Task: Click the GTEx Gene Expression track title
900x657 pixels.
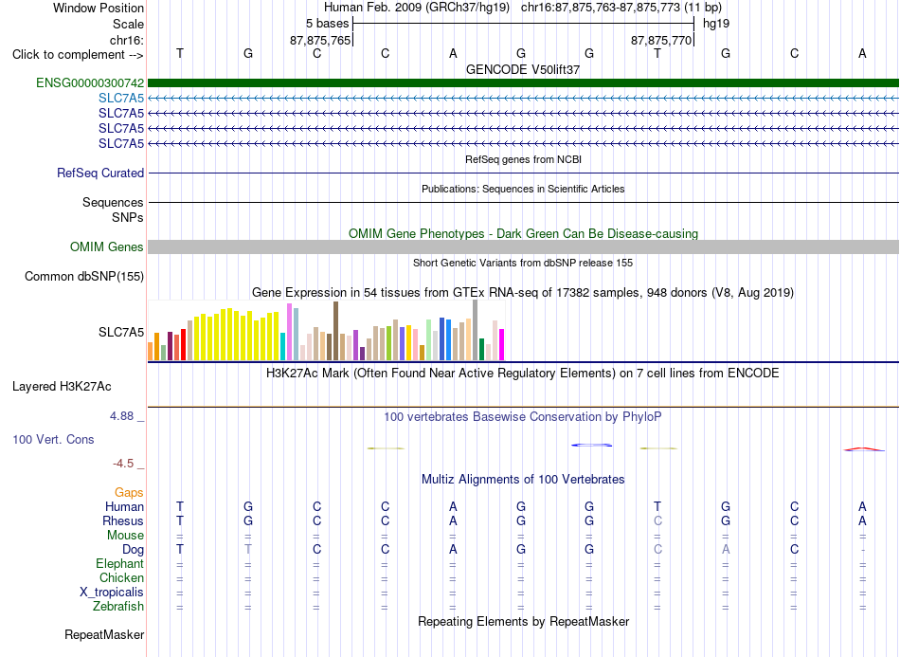Action: pyautogui.click(x=523, y=292)
